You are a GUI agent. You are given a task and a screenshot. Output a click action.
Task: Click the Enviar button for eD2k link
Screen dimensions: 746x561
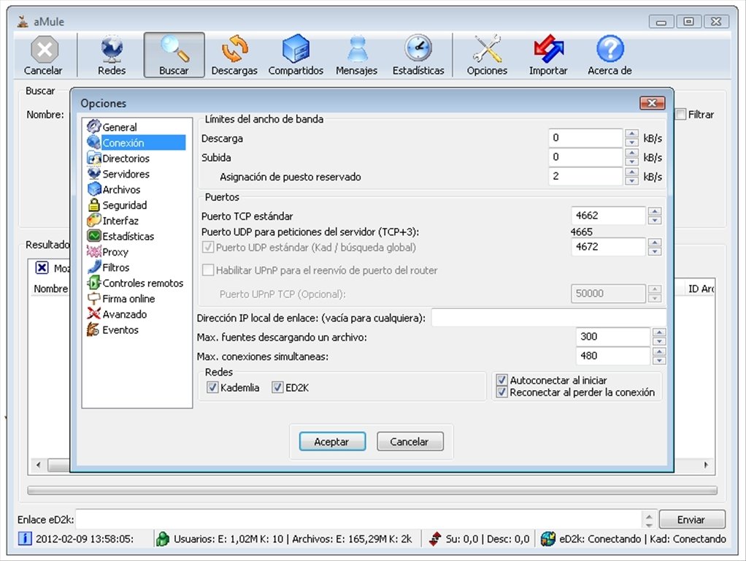(x=692, y=519)
